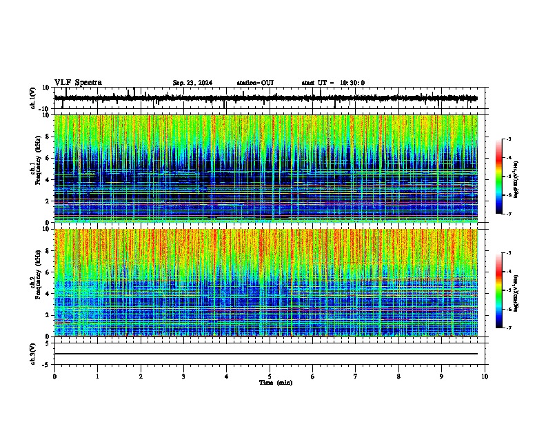Screen dimensions: 546x422
Task: Click the "-3" tick on ch.1 color bar
Action: tap(509, 139)
